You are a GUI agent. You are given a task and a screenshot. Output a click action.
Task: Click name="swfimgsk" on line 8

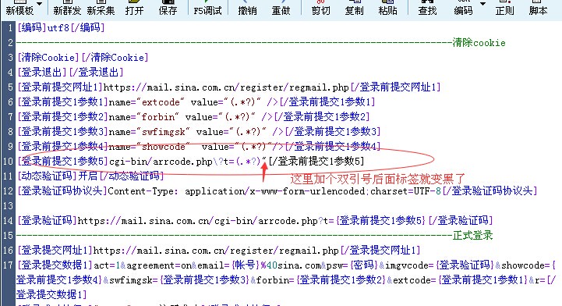click(149, 132)
